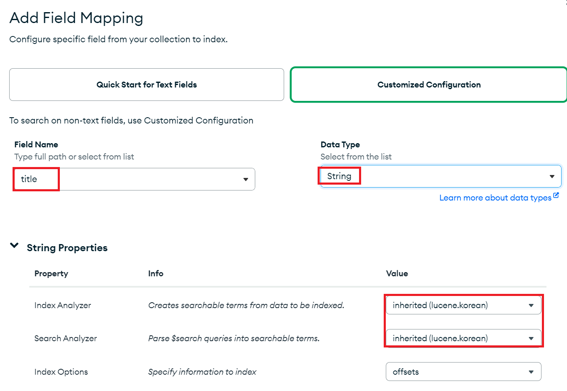Open the Field Name dropdown arrow

pos(246,180)
